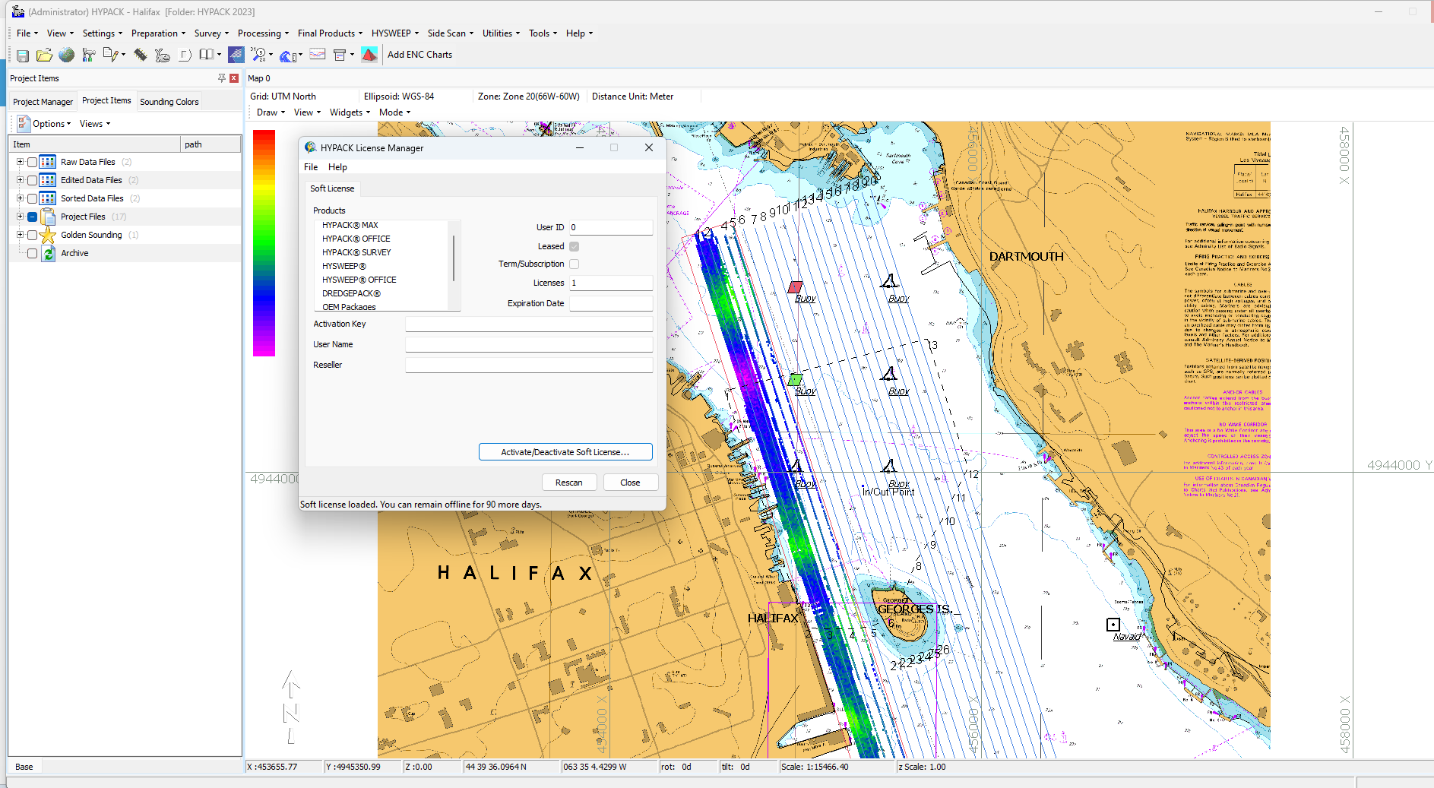Image resolution: width=1434 pixels, height=788 pixels.
Task: Click Activate/Deactivate Soft License button
Action: tap(565, 452)
